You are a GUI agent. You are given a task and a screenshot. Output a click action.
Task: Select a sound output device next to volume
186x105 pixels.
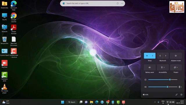click(180, 87)
